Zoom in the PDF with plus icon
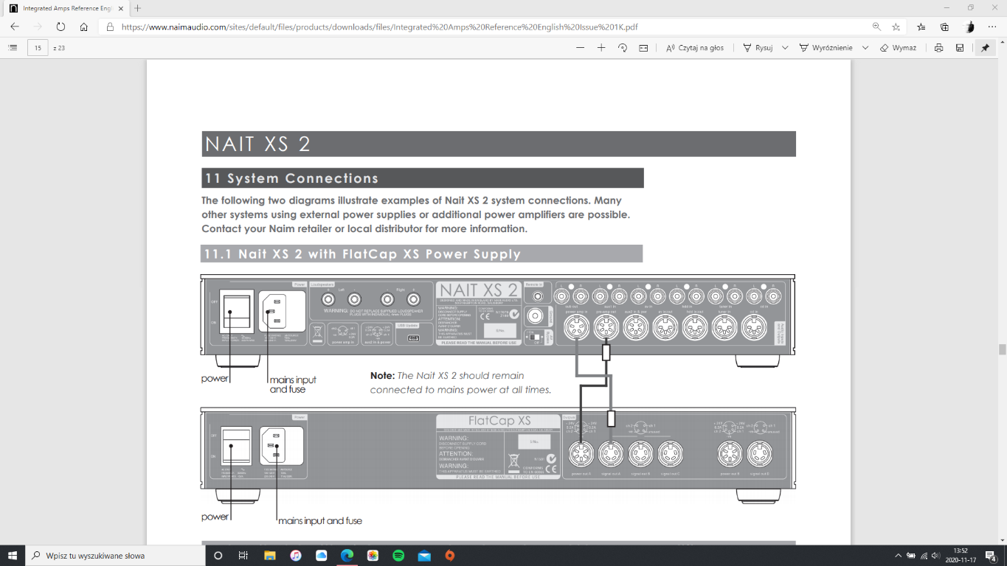 click(x=601, y=48)
